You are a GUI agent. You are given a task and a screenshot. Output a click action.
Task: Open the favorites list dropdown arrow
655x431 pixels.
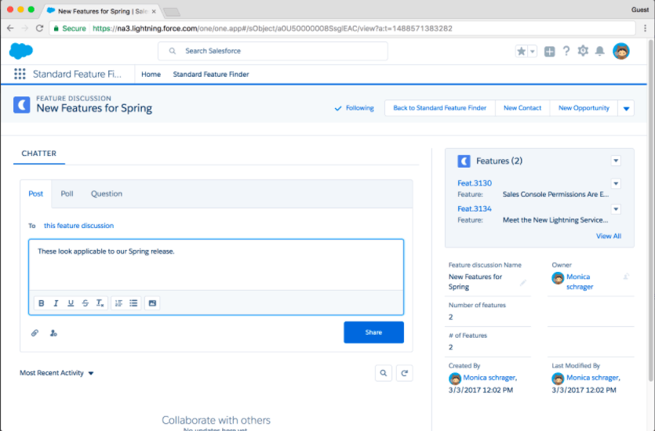(532, 51)
